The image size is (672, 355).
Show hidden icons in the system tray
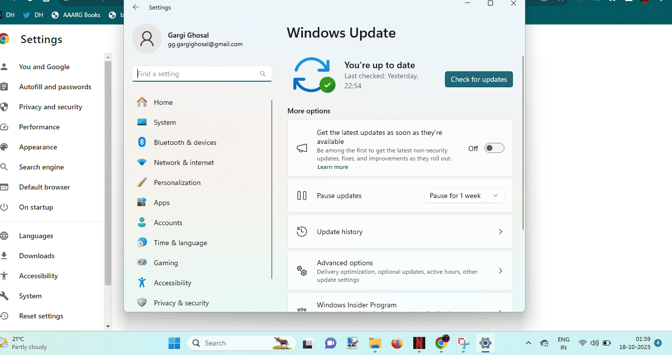coord(528,343)
